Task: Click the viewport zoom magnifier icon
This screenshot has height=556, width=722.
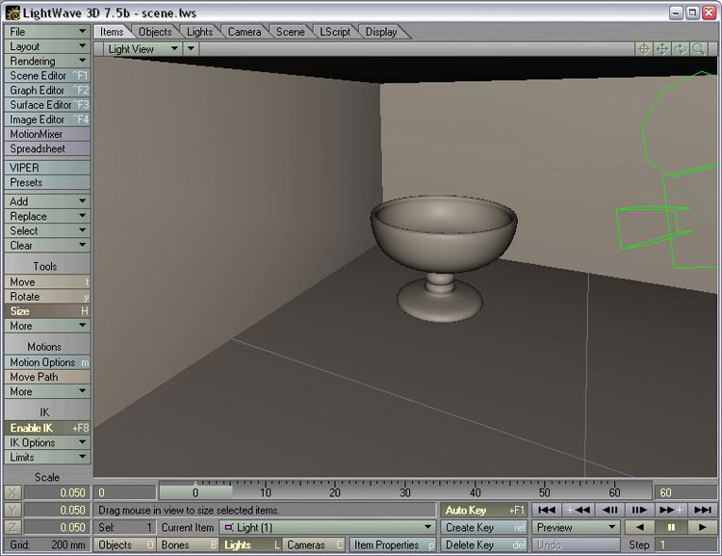Action: pos(699,49)
